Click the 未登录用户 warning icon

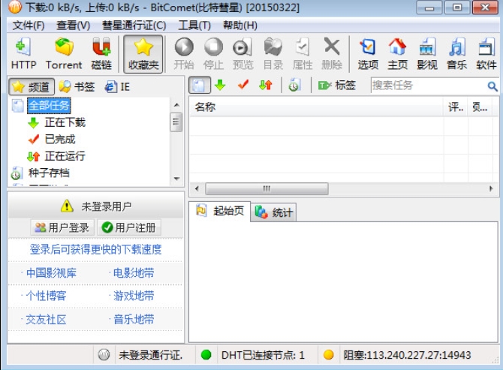click(x=67, y=206)
